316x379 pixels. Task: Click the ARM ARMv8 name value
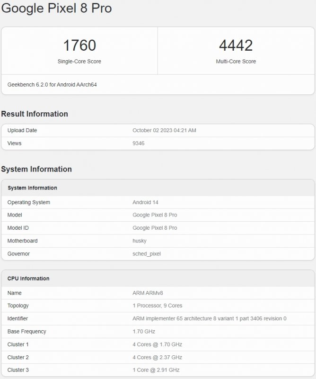coord(148,293)
